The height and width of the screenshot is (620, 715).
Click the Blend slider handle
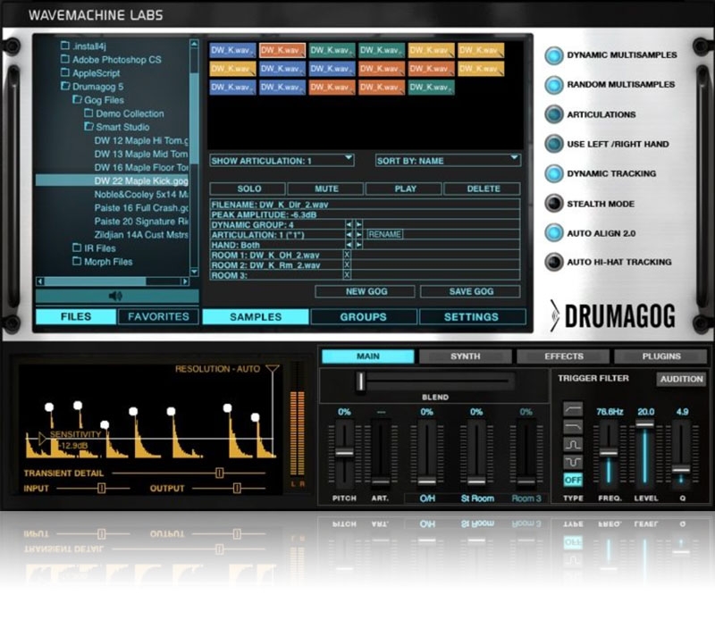coord(361,381)
